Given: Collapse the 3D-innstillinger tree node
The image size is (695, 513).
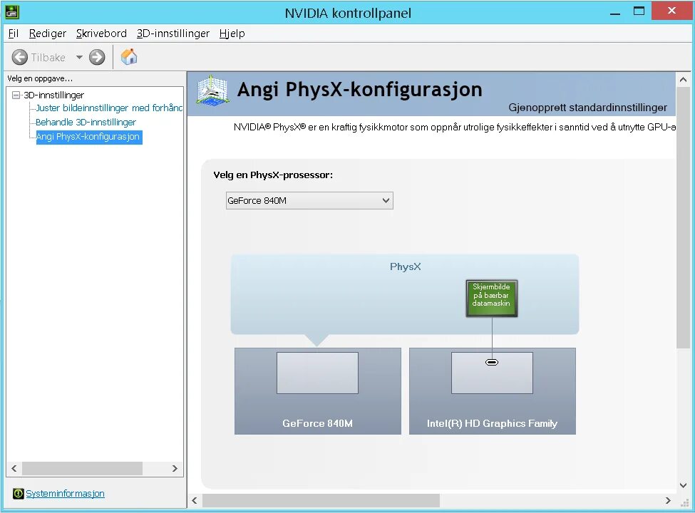Looking at the screenshot, I should (x=16, y=95).
